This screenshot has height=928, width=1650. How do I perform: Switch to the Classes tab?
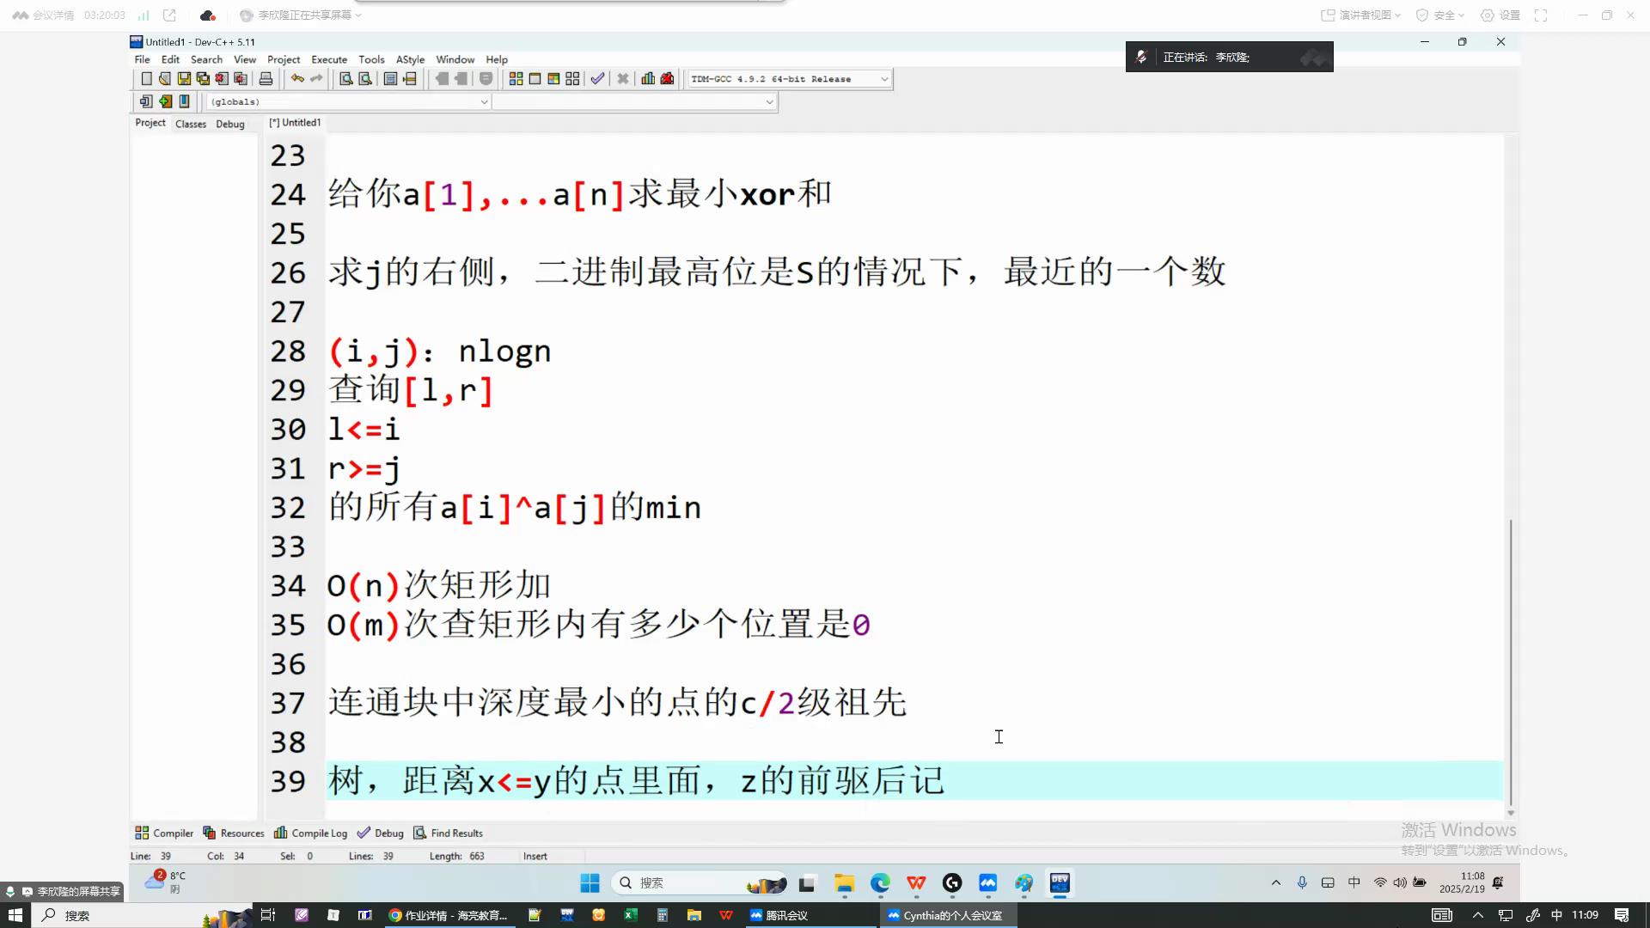(191, 124)
